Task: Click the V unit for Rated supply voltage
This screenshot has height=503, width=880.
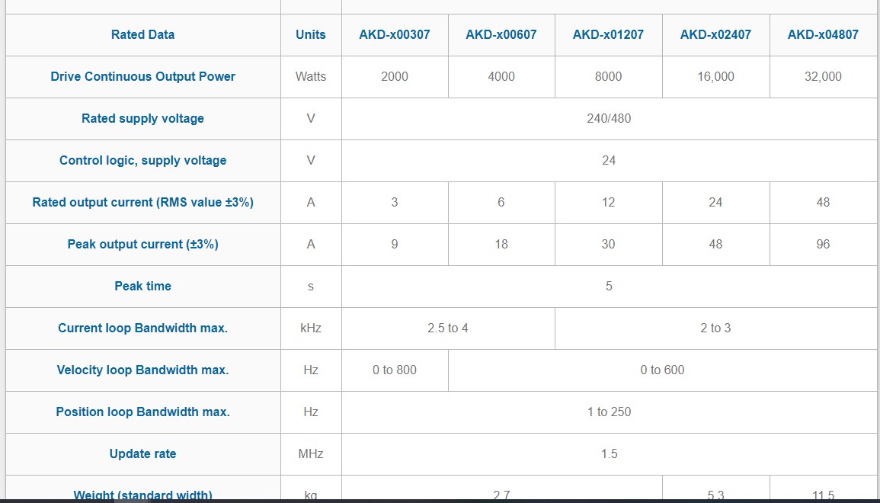Action: click(x=310, y=118)
